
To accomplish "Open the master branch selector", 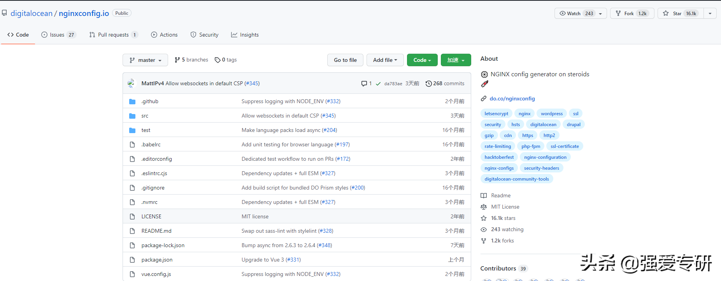I will click(146, 60).
